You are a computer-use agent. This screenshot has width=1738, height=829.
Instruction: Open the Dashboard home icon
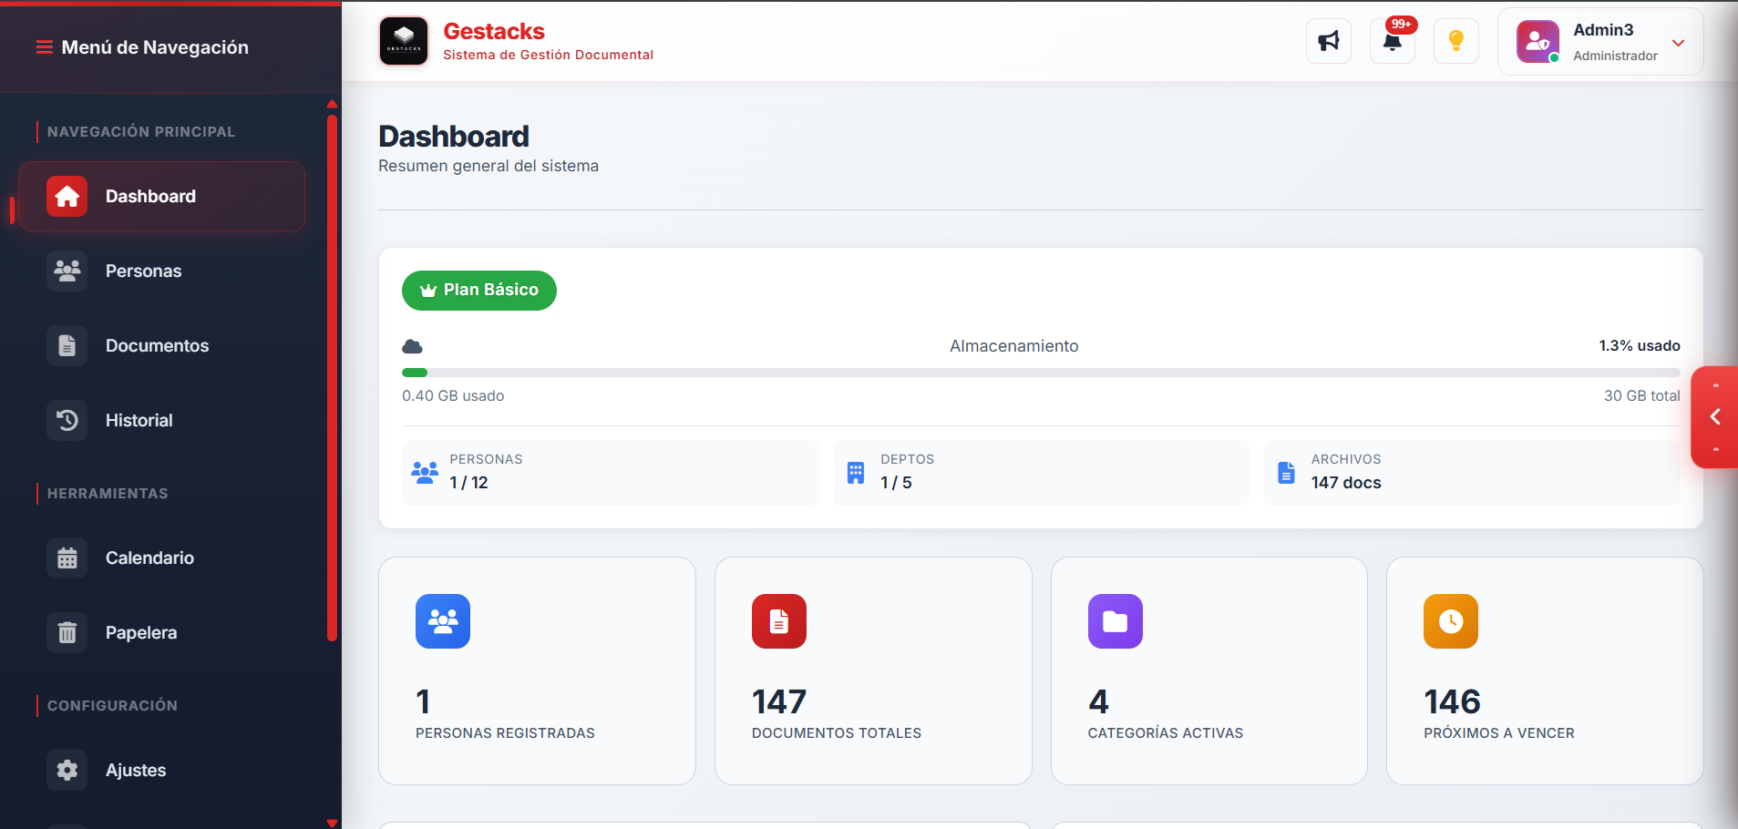pos(67,196)
